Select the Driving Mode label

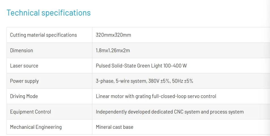tap(24, 96)
